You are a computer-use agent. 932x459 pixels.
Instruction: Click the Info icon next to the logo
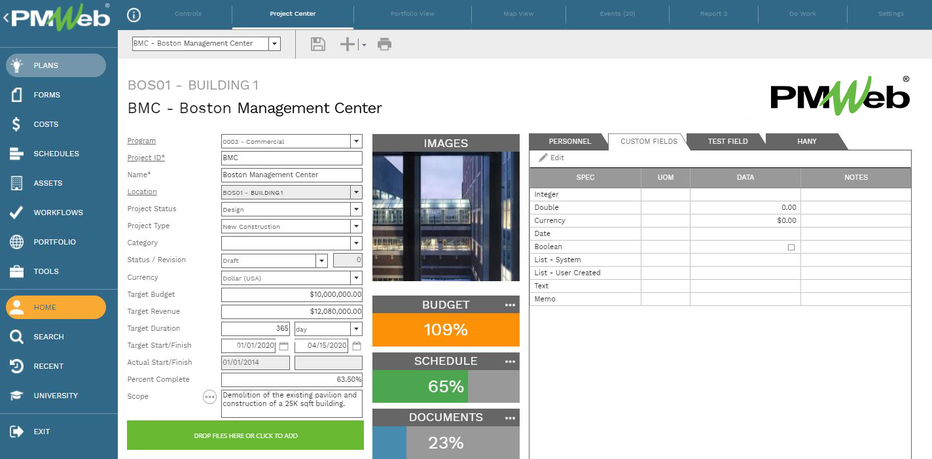(134, 16)
